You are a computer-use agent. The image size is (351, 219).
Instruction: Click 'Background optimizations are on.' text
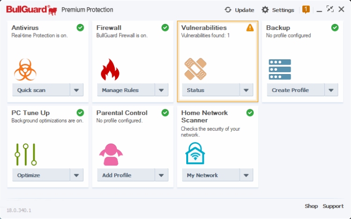click(47, 121)
